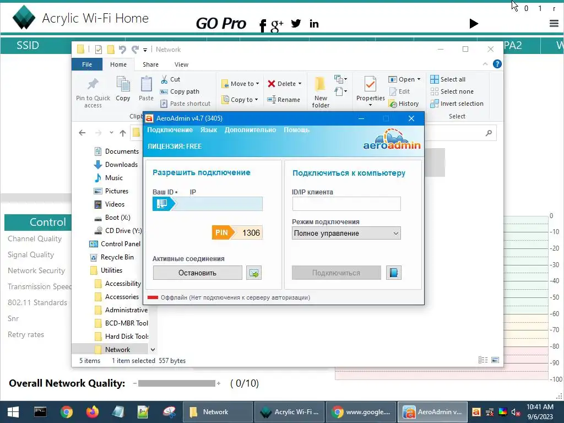Switch to the View tab in Explorer

pyautogui.click(x=181, y=64)
